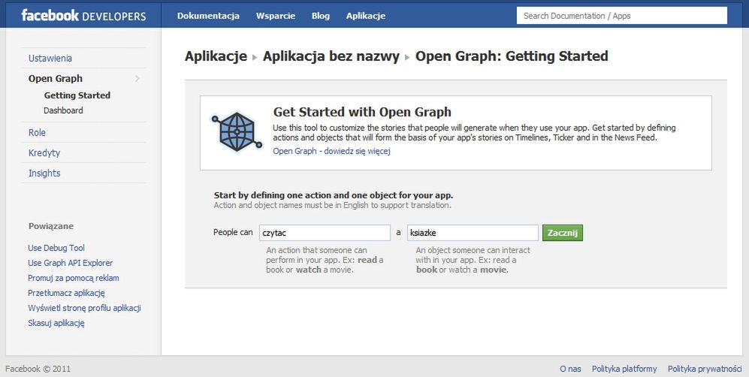Screen dimensions: 749x377
Task: Click the Skasuj aplikację link
Action: tap(56, 323)
